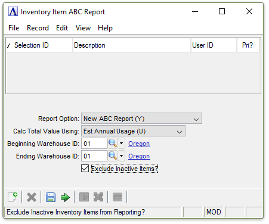The width and height of the screenshot is (269, 224).
Task: Open the Record menu
Action: pyautogui.click(x=38, y=28)
